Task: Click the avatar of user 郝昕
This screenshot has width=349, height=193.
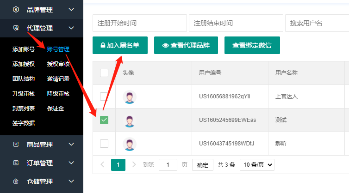Action: pos(130,144)
